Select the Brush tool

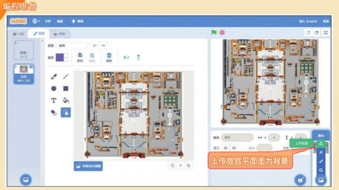[54, 76]
